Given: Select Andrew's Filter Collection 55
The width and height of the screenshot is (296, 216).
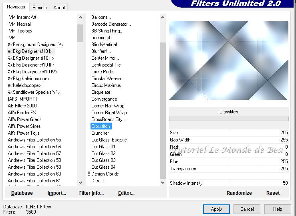Looking at the screenshot, I should pyautogui.click(x=34, y=140).
